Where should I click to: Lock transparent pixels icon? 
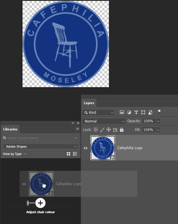coord(96,130)
